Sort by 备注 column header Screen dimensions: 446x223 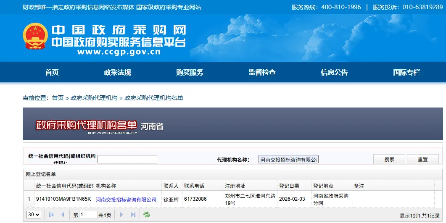[393, 186]
